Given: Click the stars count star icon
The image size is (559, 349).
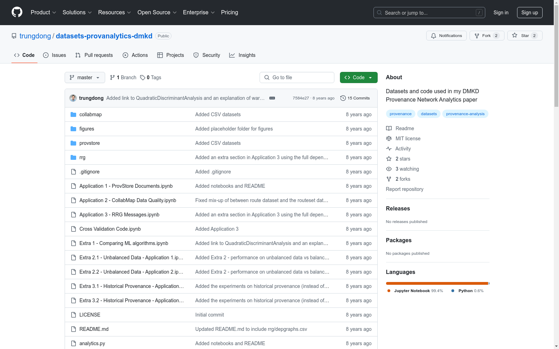Looking at the screenshot, I should [x=389, y=159].
